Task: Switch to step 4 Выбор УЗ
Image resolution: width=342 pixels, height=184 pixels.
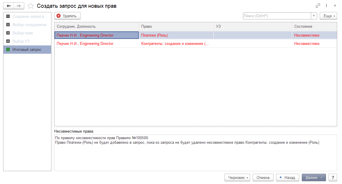Action: [x=27, y=41]
